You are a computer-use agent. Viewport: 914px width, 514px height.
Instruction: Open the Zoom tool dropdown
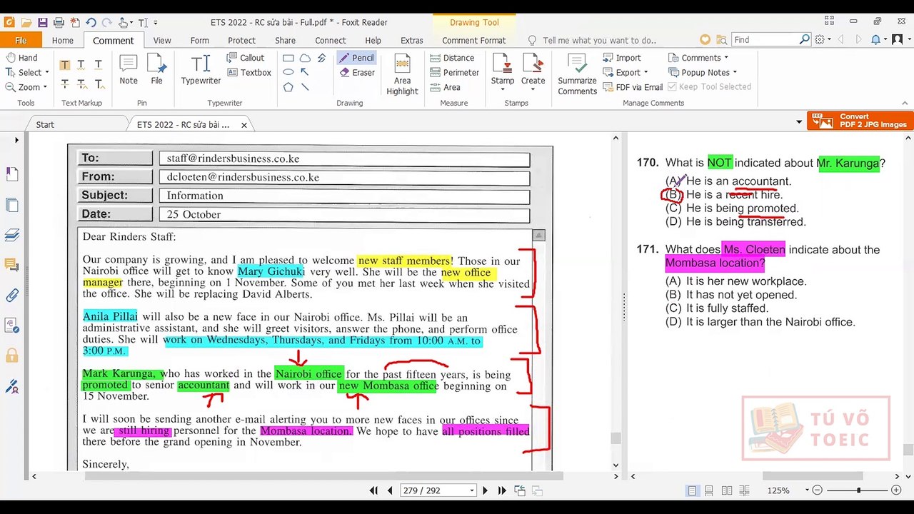click(x=45, y=88)
